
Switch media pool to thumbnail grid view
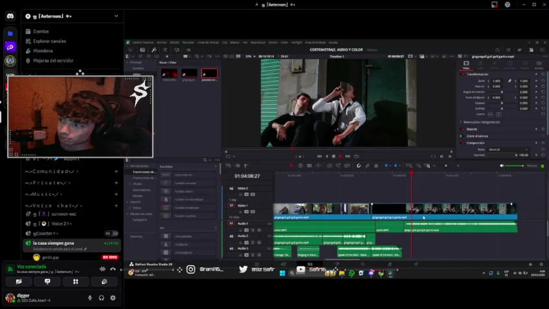pos(185,56)
